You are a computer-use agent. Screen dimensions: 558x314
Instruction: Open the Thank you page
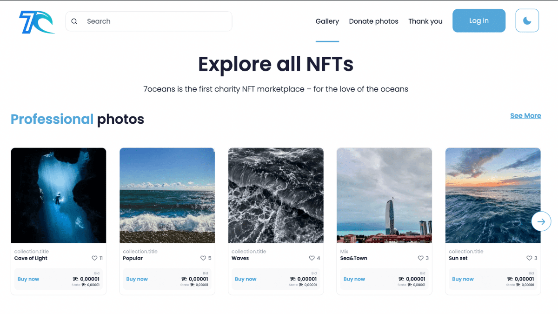425,21
